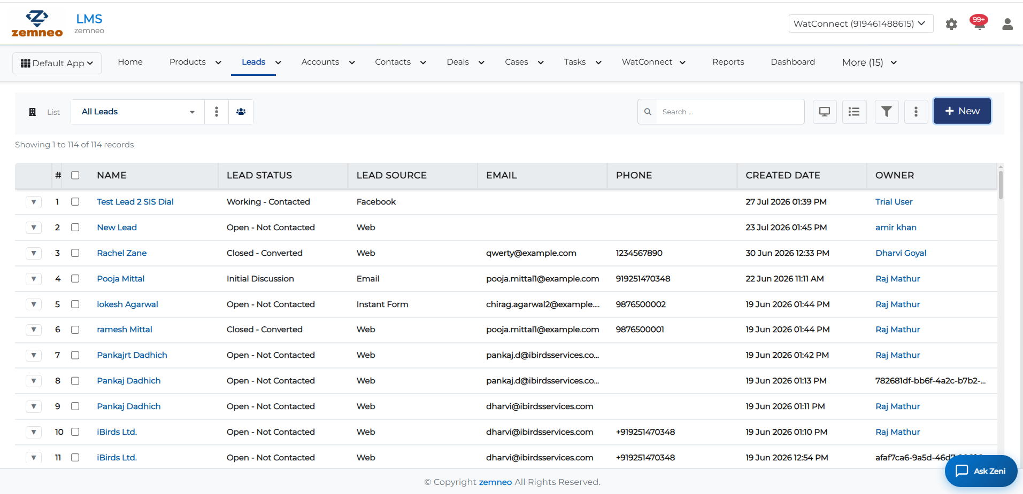Open lead Rachel Zane
This screenshot has height=494, width=1023.
[121, 253]
